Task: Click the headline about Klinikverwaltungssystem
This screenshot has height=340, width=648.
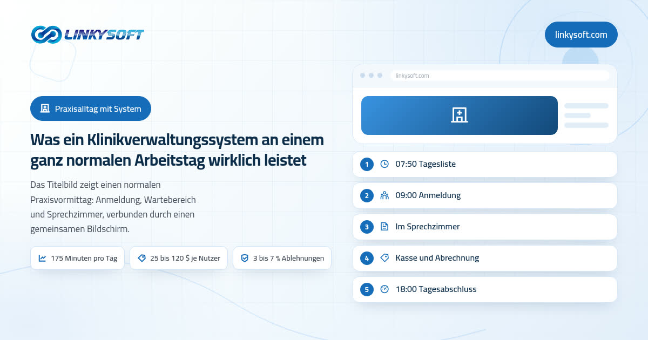Action: 177,150
